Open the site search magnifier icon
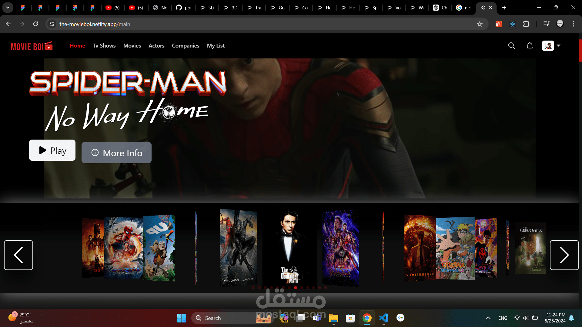 (512, 46)
